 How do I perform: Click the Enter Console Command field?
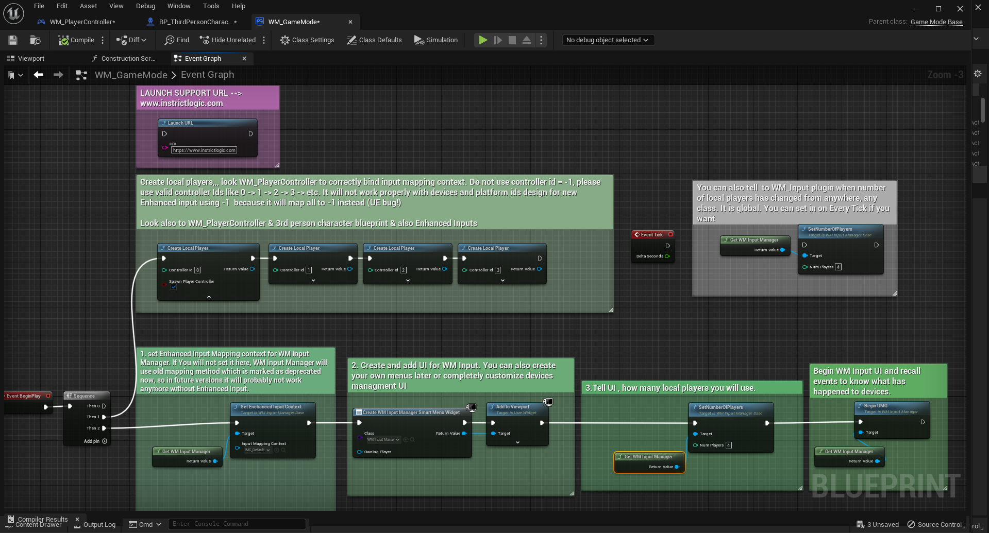237,524
